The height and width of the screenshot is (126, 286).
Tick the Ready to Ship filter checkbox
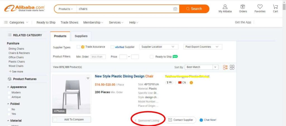pyautogui.click(x=152, y=57)
